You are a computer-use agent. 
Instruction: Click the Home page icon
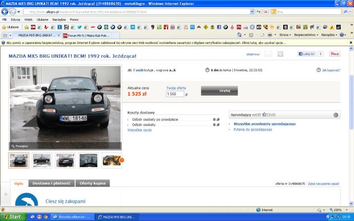[x=239, y=35]
